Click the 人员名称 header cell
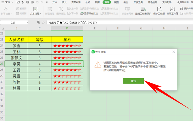193x121 pixels. [x=16, y=40]
